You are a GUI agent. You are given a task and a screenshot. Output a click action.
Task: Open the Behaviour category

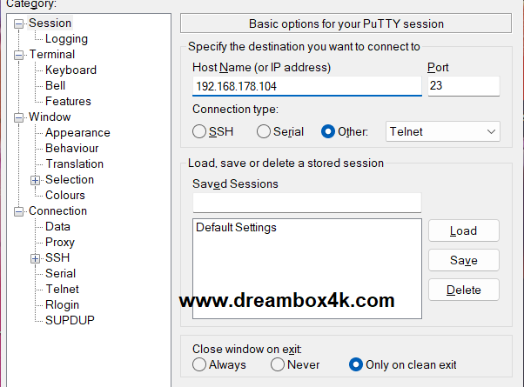[72, 148]
